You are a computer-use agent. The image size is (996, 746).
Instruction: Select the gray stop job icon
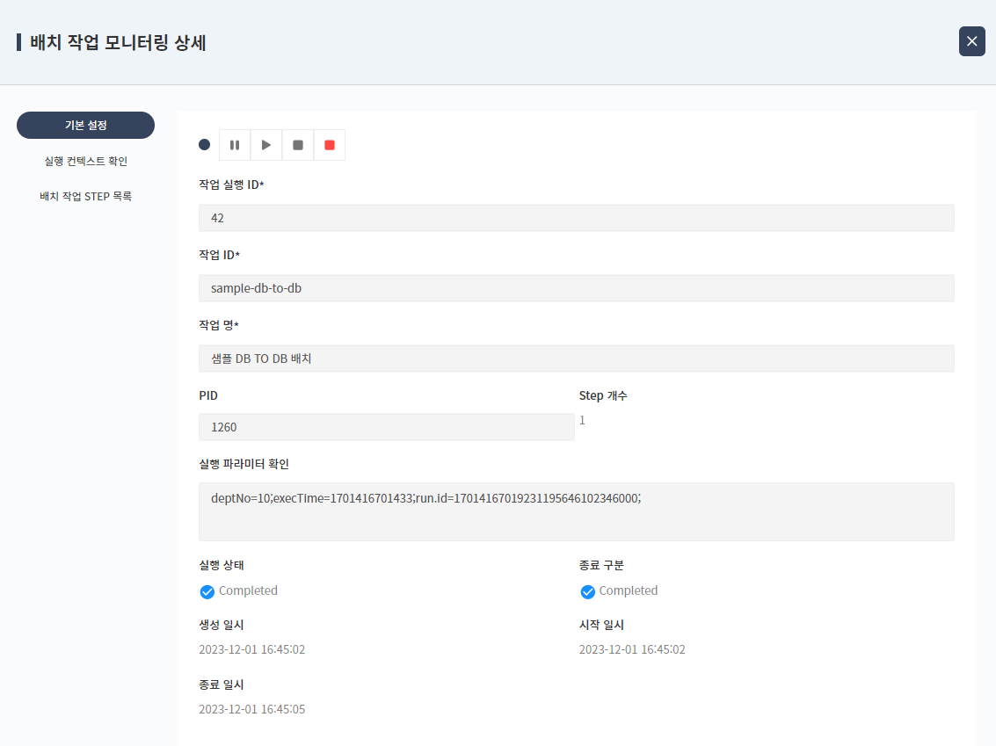pyautogui.click(x=297, y=144)
